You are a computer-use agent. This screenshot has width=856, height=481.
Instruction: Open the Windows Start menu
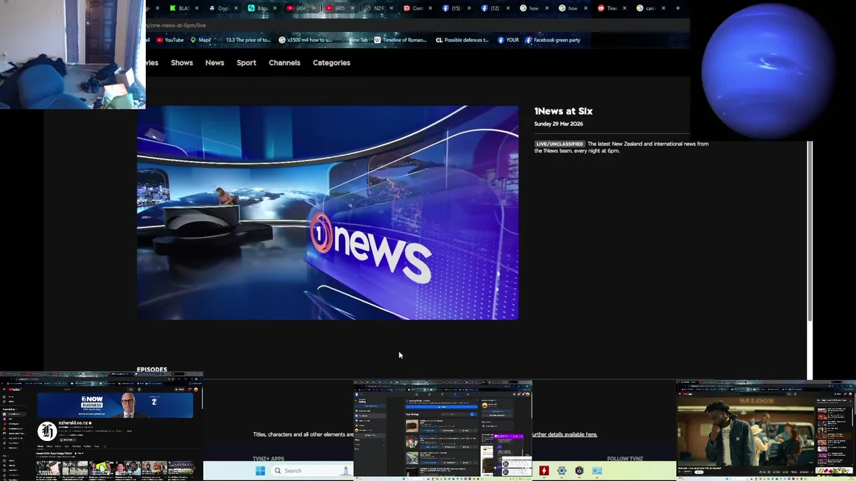(260, 470)
